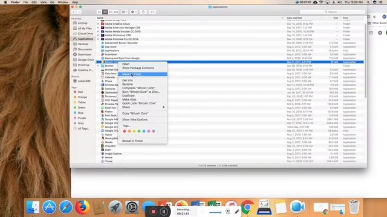Viewport: 387px width, 217px height.
Task: Go back using the Finder back arrow
Action: pos(74,12)
